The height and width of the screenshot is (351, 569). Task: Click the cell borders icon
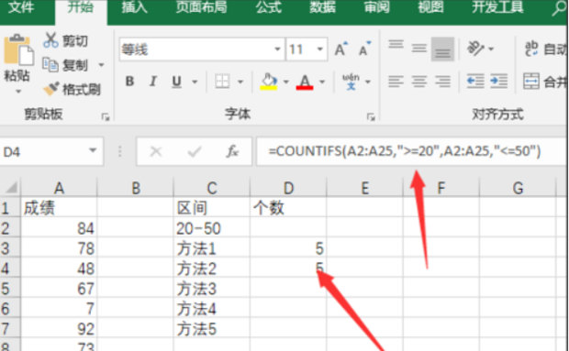click(222, 82)
